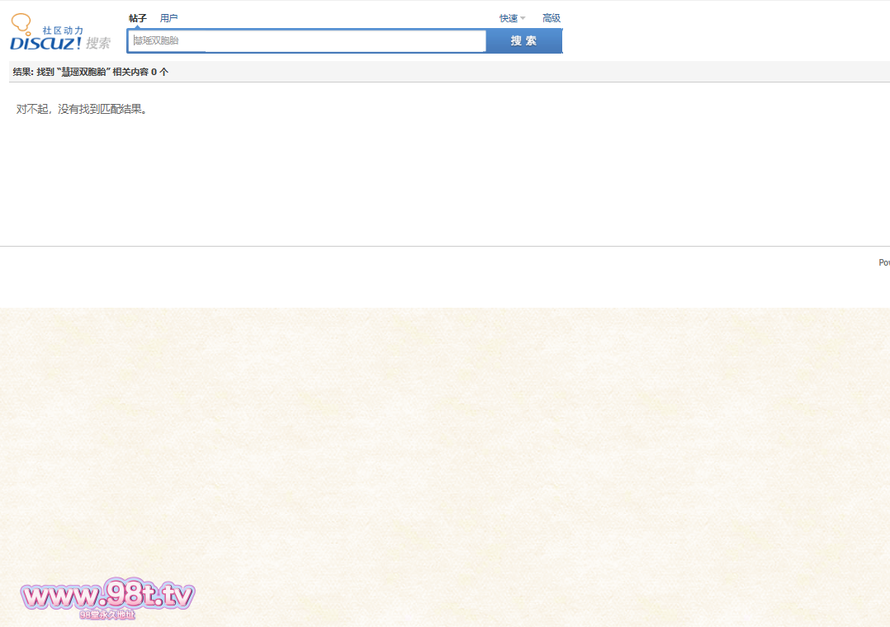Switch to the 用户 tab
This screenshot has height=627, width=890.
click(x=168, y=18)
